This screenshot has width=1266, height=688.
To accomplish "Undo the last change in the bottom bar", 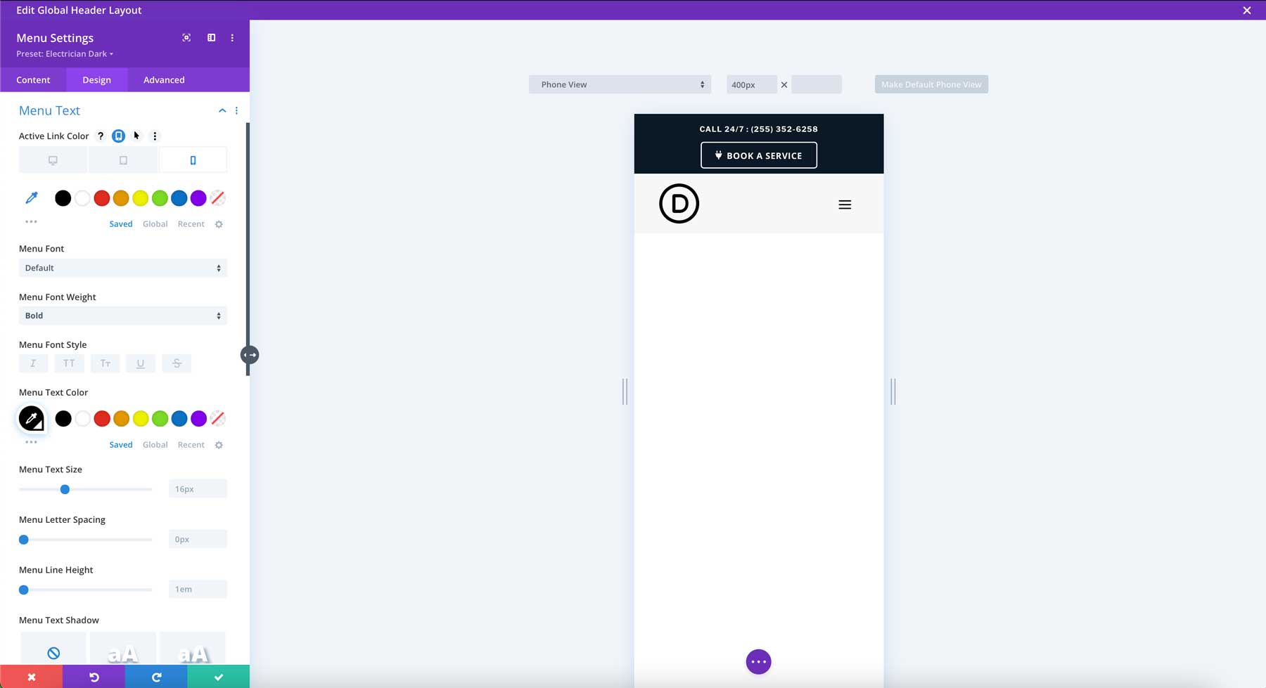I will pos(94,676).
